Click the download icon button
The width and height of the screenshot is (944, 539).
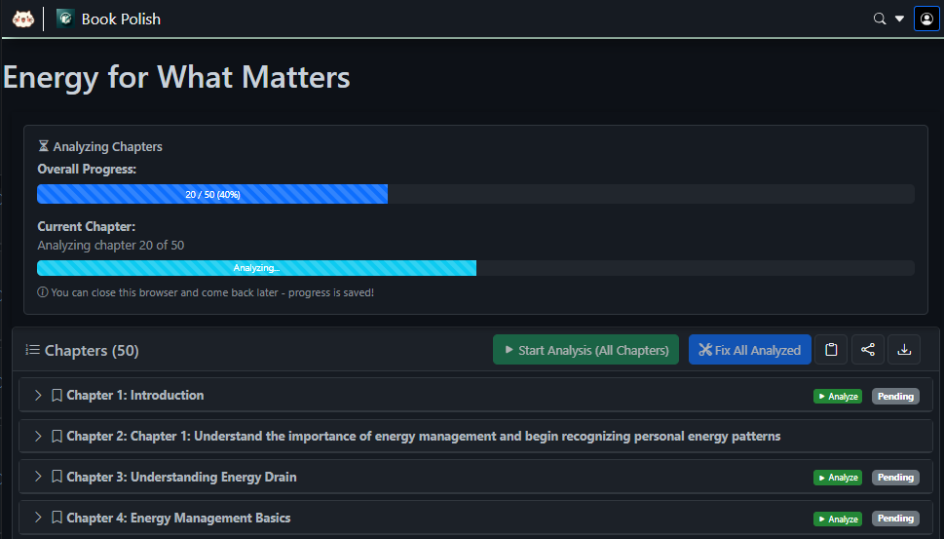pos(904,350)
